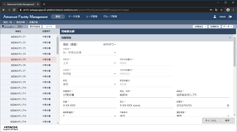Reload the page with refresh icon

point(14,10)
